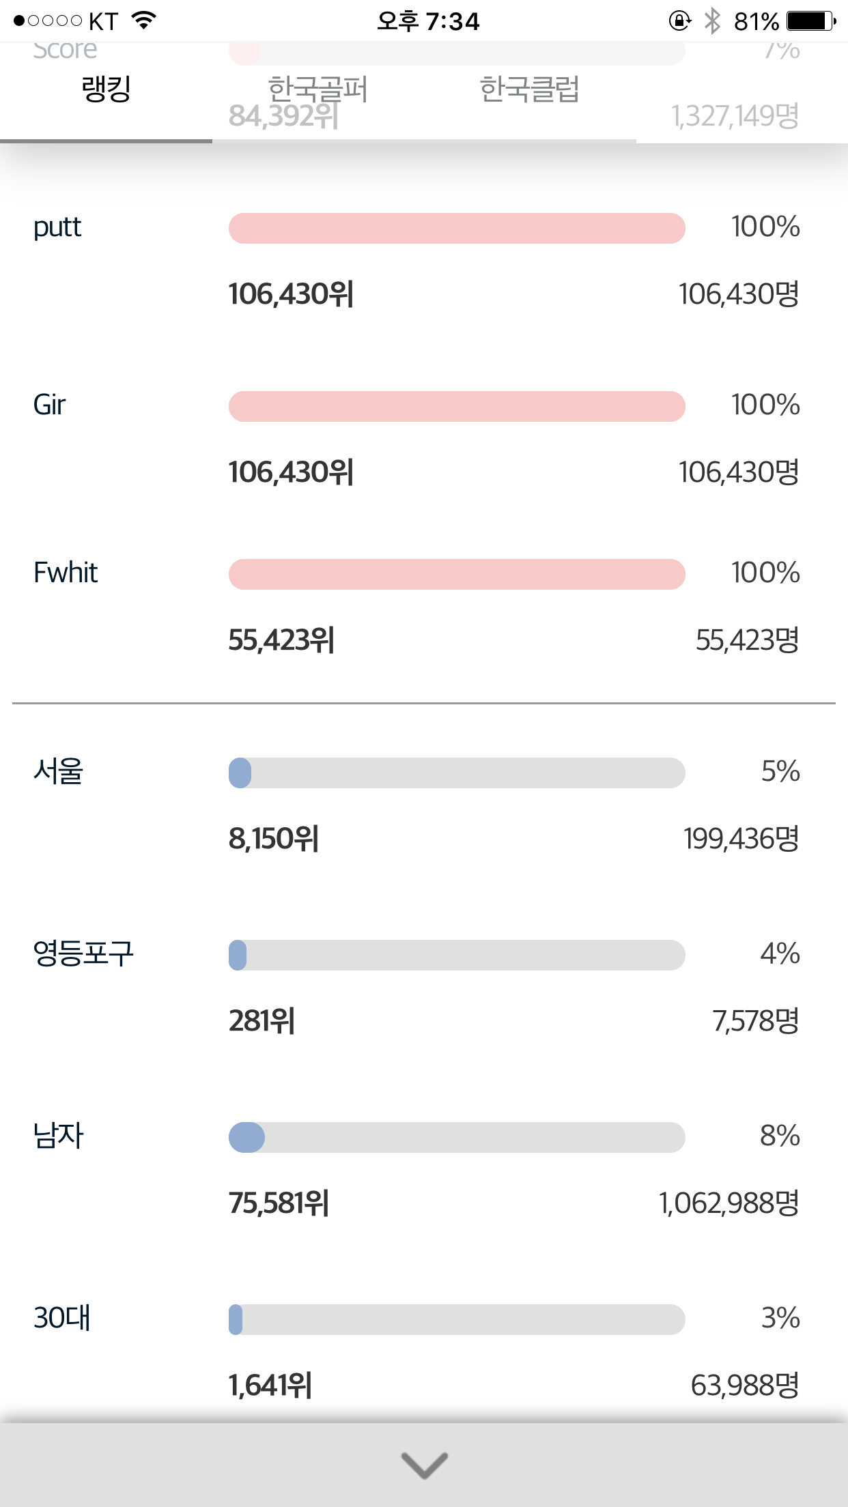Tap the 1,062,988명 total count
This screenshot has height=1507, width=848.
click(x=729, y=1203)
